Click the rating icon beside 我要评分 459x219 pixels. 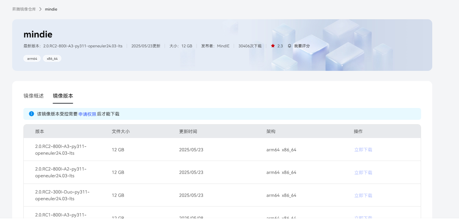pyautogui.click(x=289, y=46)
